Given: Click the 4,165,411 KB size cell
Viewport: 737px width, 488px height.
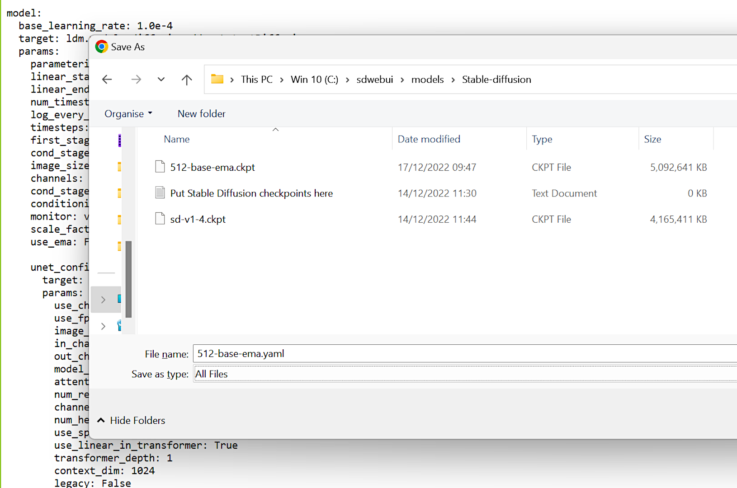Looking at the screenshot, I should click(x=678, y=219).
